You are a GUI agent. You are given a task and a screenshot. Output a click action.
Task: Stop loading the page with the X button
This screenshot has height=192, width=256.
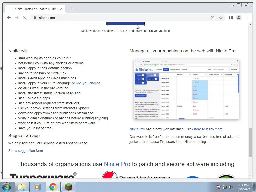tap(25, 18)
